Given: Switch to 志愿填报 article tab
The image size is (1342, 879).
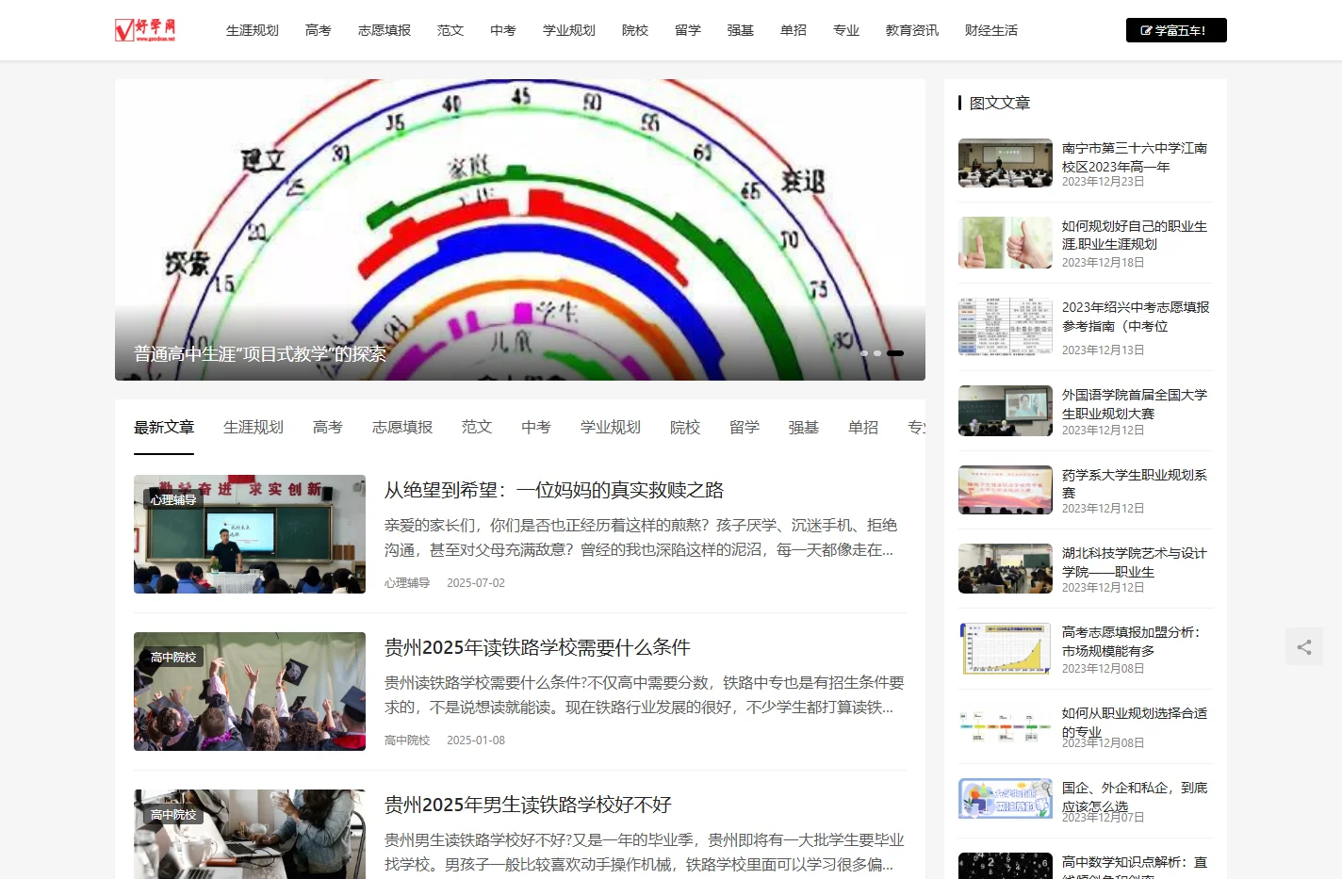Looking at the screenshot, I should click(x=402, y=427).
